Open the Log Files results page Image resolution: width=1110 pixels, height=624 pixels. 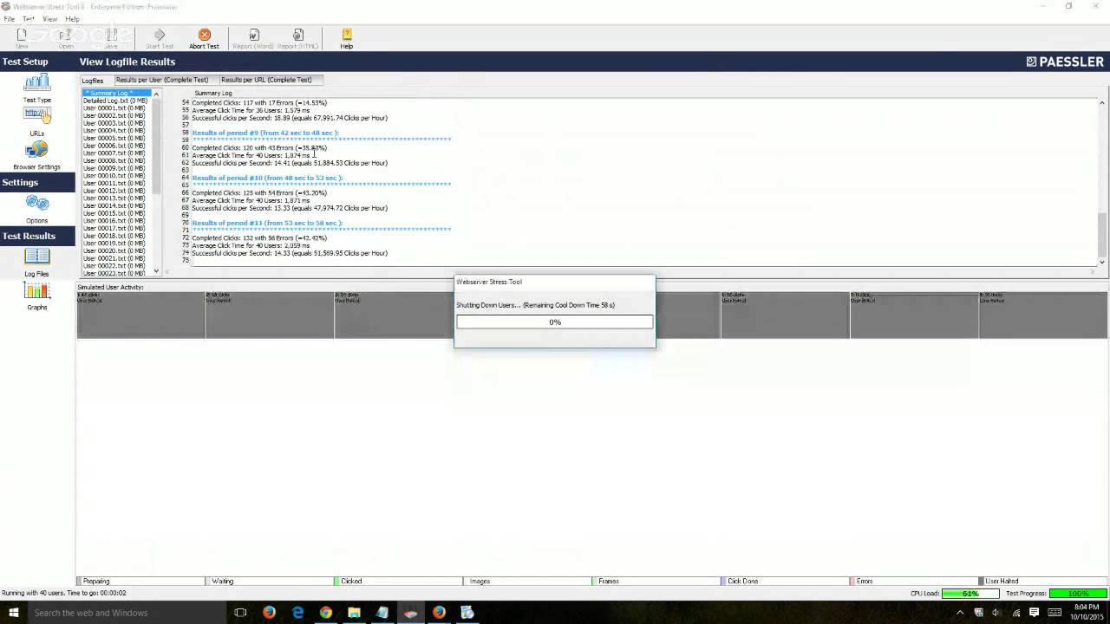tap(36, 263)
